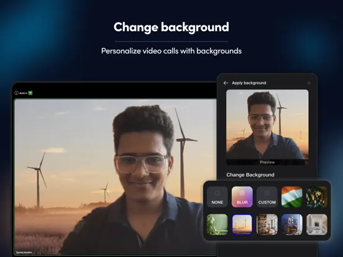Pick the dark floral pattern background
Screen dimensions: 343x257
pyautogui.click(x=316, y=197)
